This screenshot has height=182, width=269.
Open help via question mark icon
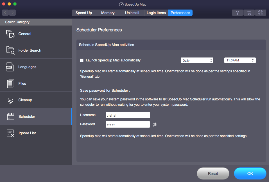(x=237, y=13)
